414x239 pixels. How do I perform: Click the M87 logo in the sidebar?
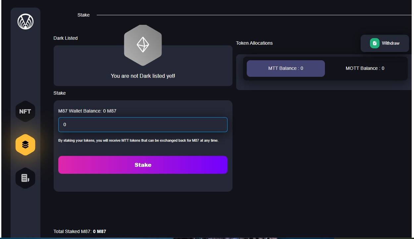click(26, 22)
